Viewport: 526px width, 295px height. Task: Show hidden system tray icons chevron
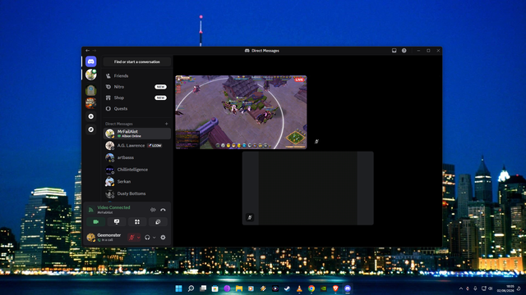coord(461,288)
